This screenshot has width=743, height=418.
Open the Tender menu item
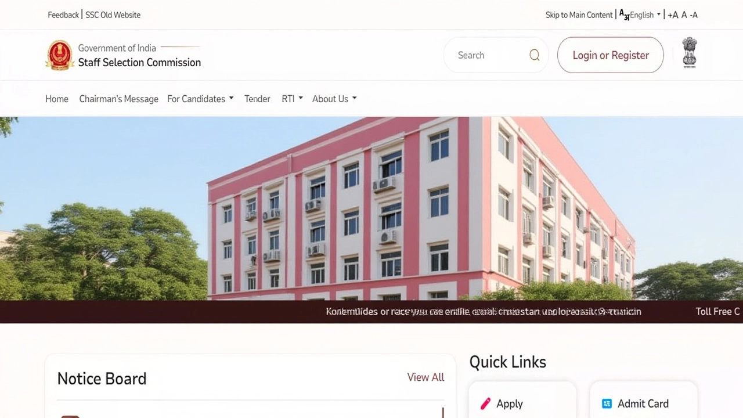[257, 99]
